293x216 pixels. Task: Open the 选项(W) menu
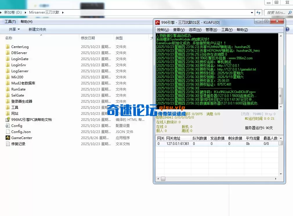(x=195, y=29)
